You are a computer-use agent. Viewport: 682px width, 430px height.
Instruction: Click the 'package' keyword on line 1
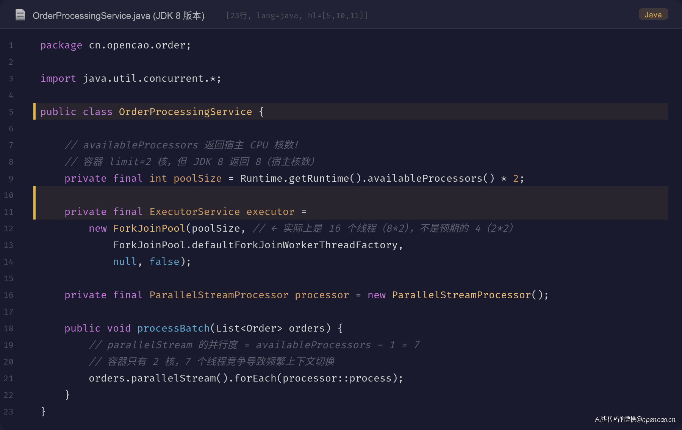(x=61, y=45)
